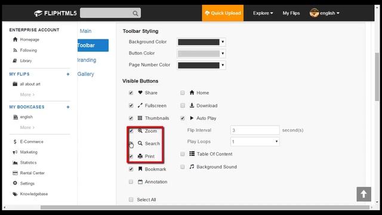Disable the Auto Play checkbox
The height and width of the screenshot is (215, 382).
coord(183,118)
